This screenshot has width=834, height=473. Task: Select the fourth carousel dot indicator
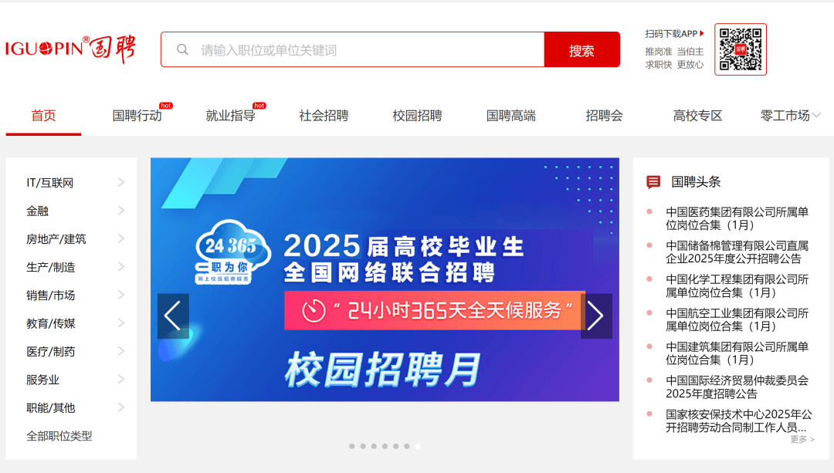pyautogui.click(x=385, y=447)
